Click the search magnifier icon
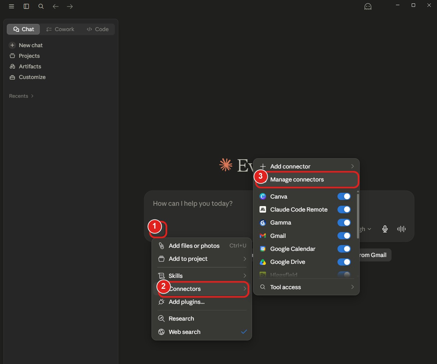 (x=41, y=6)
